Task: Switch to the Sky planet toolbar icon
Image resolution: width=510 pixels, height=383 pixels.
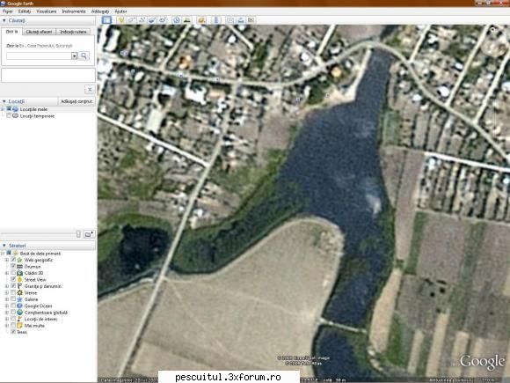Action: (201, 20)
